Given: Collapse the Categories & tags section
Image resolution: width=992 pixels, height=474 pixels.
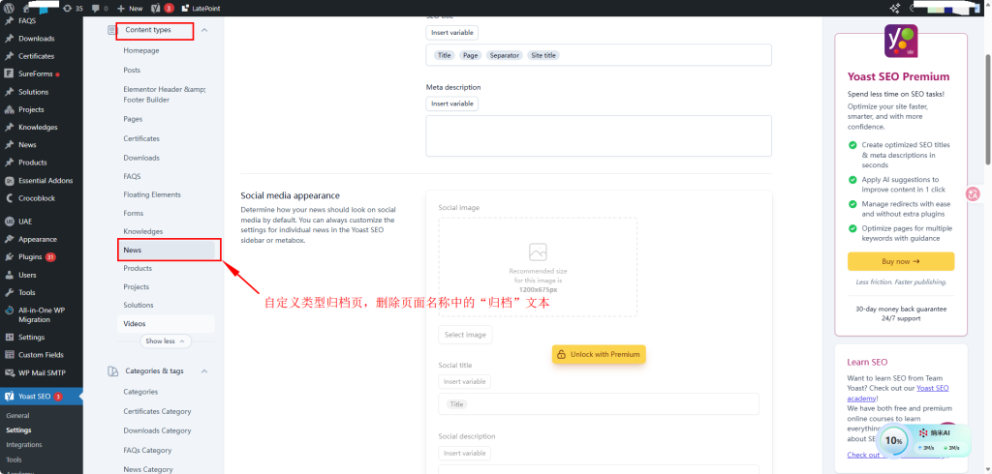Looking at the screenshot, I should click(x=203, y=370).
